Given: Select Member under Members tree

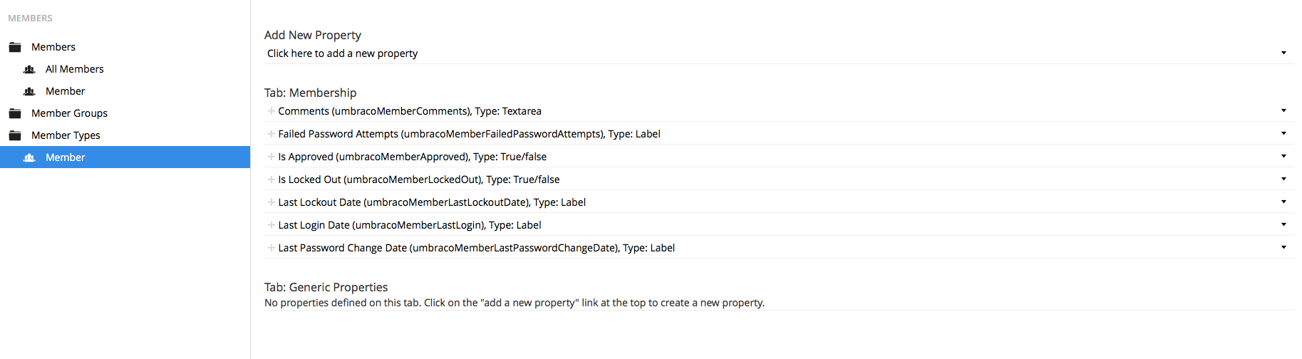Looking at the screenshot, I should [x=65, y=91].
